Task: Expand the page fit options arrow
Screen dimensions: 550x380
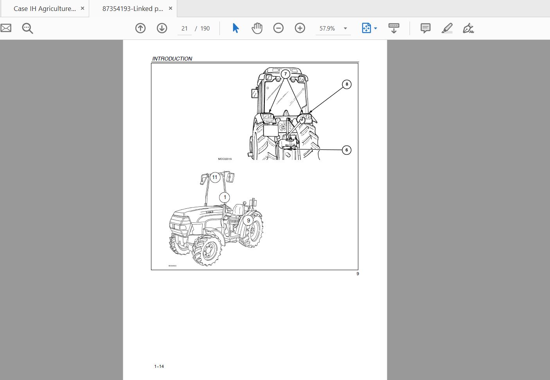Action: 376,28
